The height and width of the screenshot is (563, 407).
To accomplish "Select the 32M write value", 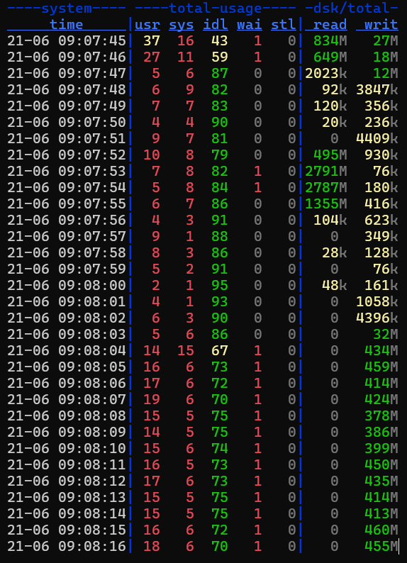I will (x=386, y=334).
